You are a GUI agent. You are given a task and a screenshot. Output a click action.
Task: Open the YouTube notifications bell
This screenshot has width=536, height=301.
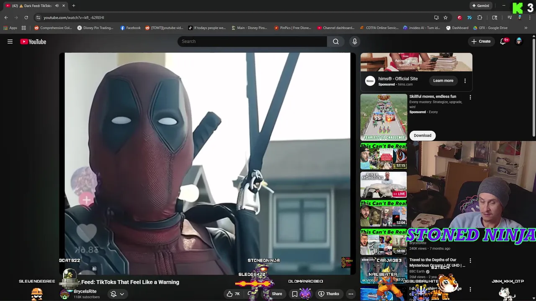[503, 41]
